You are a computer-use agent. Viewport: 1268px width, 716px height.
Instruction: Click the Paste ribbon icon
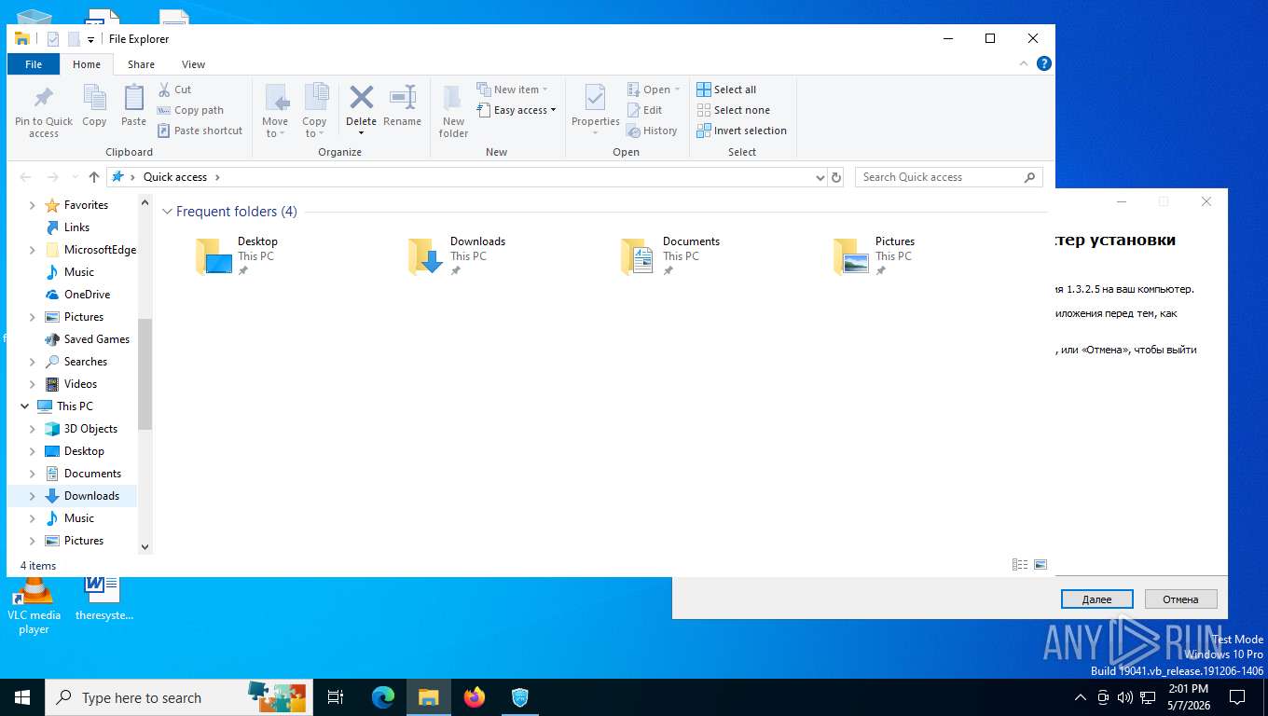click(x=133, y=105)
